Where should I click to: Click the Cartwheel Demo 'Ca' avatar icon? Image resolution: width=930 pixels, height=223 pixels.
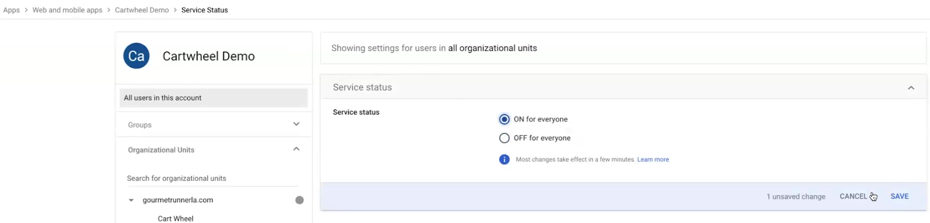click(137, 56)
